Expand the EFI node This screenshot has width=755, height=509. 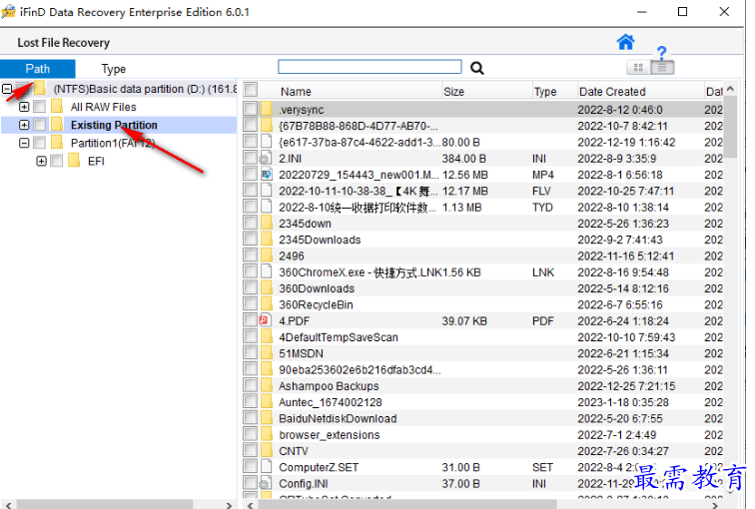coord(41,161)
